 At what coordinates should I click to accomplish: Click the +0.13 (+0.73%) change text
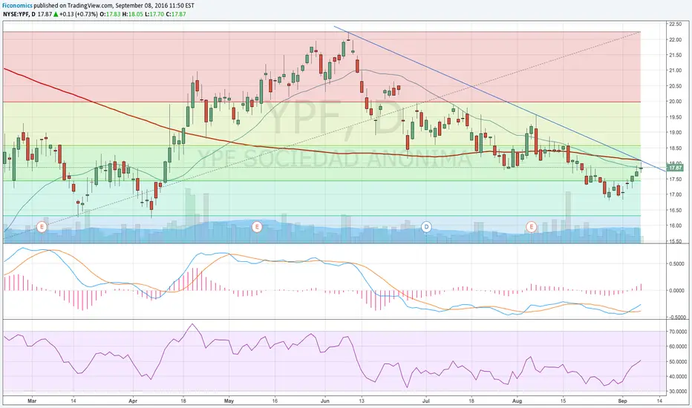(x=79, y=14)
